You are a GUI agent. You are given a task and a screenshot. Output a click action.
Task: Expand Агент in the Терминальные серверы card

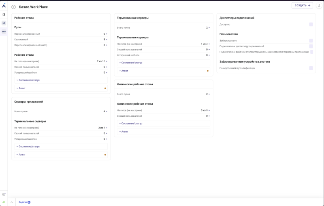124,71
